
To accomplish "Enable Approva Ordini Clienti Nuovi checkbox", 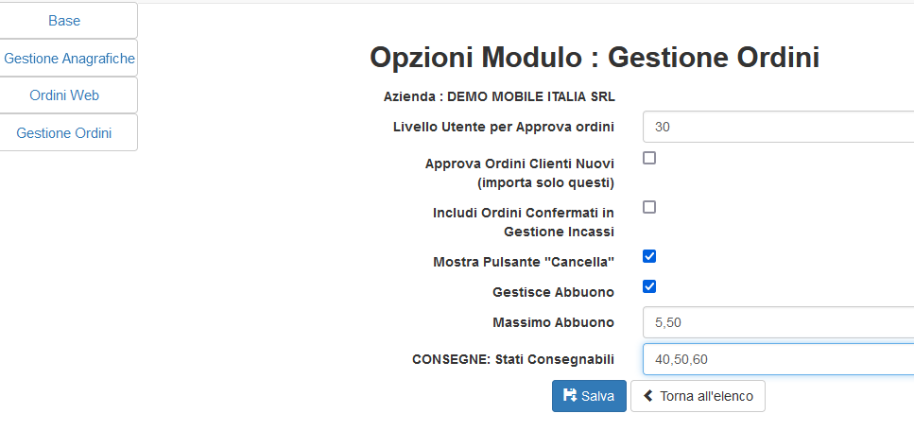I will click(649, 158).
